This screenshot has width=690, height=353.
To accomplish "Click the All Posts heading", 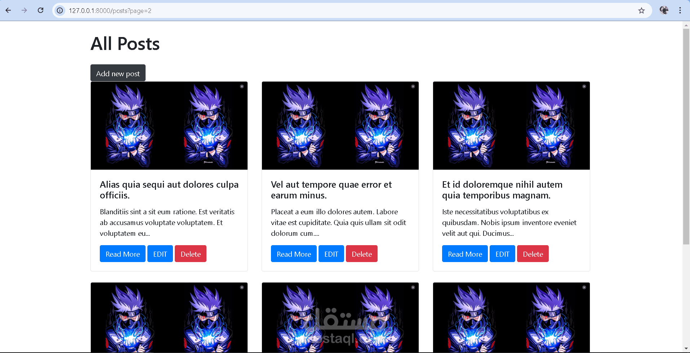I will pyautogui.click(x=125, y=44).
